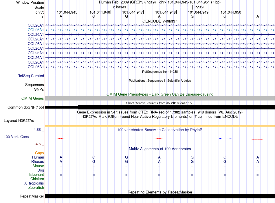Click the ---> strand direction arrow label
The width and height of the screenshot is (275, 203).
click(x=41, y=17)
